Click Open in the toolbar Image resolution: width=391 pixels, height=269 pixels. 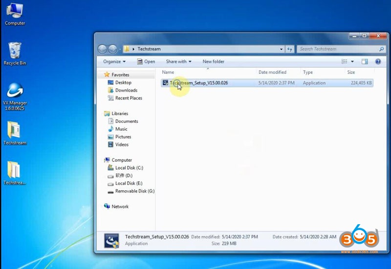[x=146, y=61]
